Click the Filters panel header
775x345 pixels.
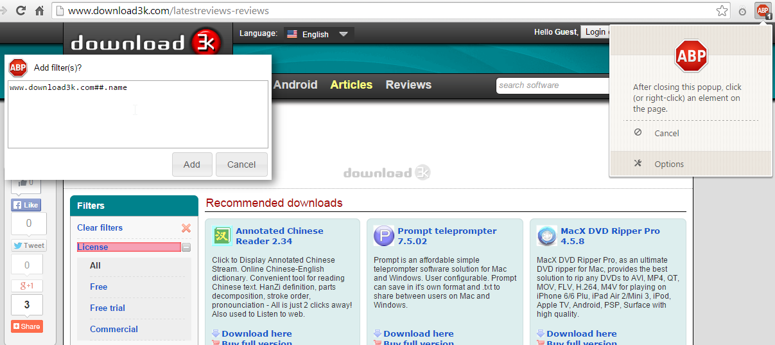pyautogui.click(x=134, y=206)
